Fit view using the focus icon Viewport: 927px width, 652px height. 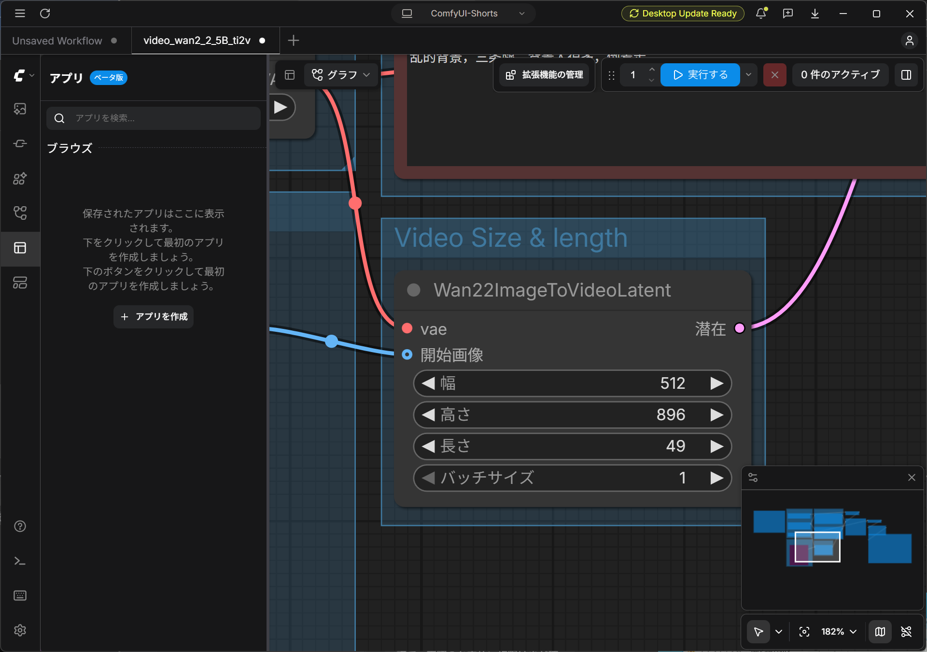[x=804, y=632]
